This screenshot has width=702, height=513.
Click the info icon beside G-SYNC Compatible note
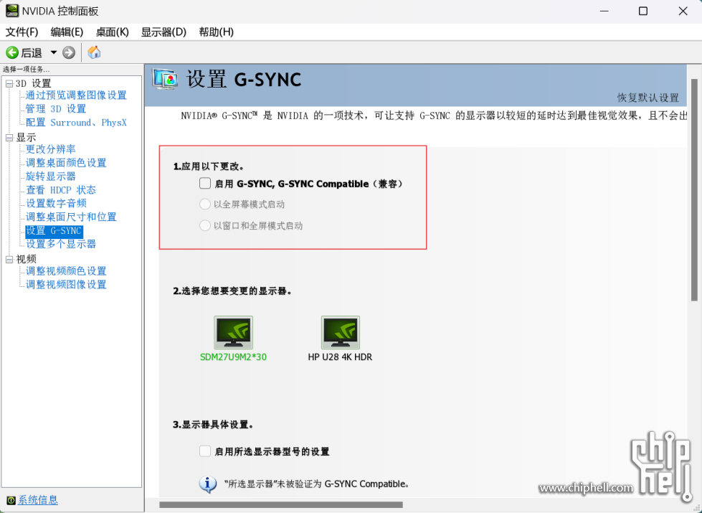(x=208, y=484)
